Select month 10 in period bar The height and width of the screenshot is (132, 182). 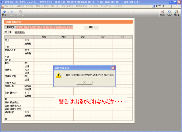pos(45,27)
